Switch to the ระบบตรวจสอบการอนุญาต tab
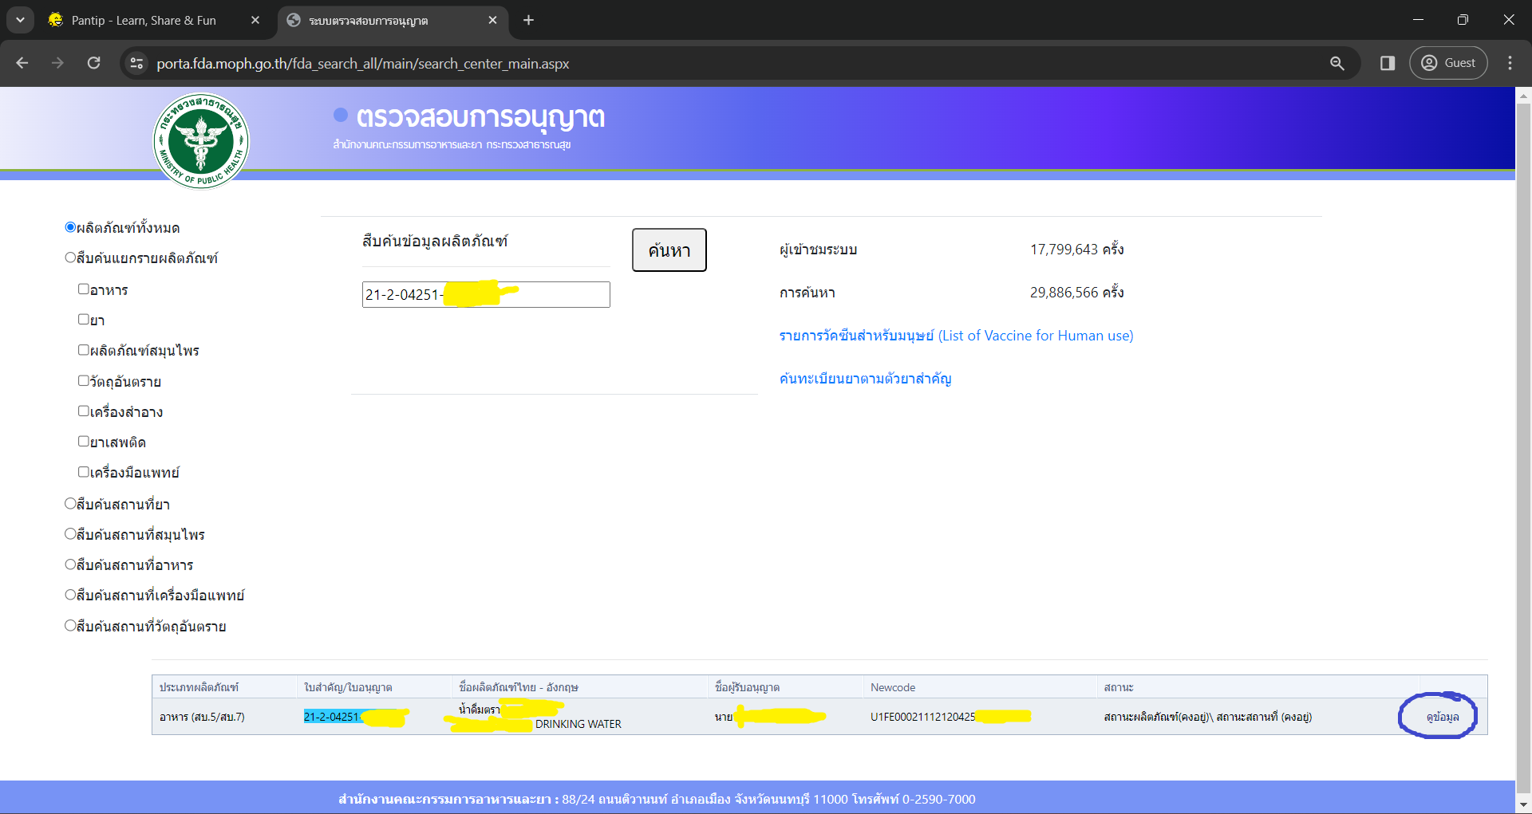This screenshot has width=1532, height=814. (x=369, y=21)
